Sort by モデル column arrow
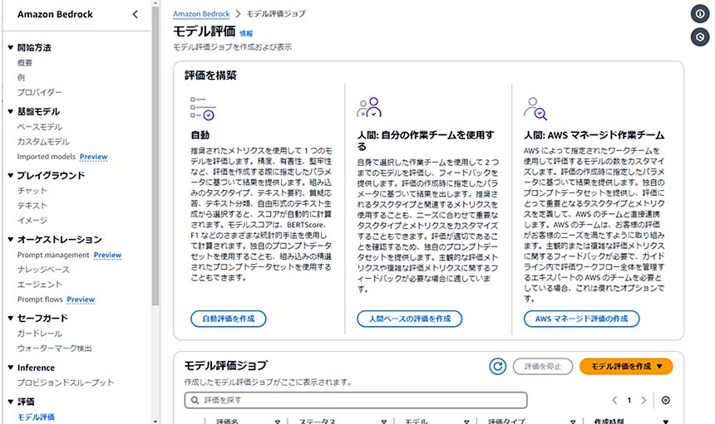Image resolution: width=715 pixels, height=424 pixels. pyautogui.click(x=466, y=422)
